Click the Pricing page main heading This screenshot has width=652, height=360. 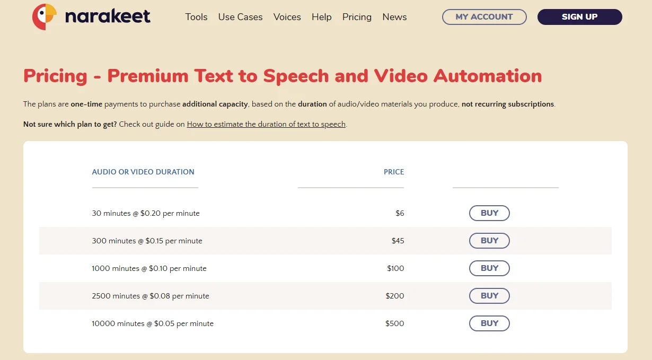click(x=283, y=76)
